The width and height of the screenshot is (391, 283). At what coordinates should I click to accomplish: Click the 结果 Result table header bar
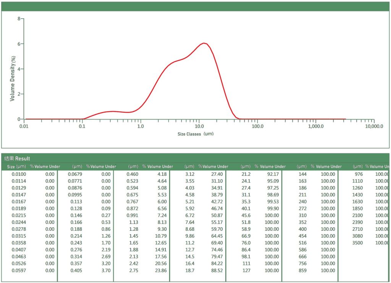(195, 158)
